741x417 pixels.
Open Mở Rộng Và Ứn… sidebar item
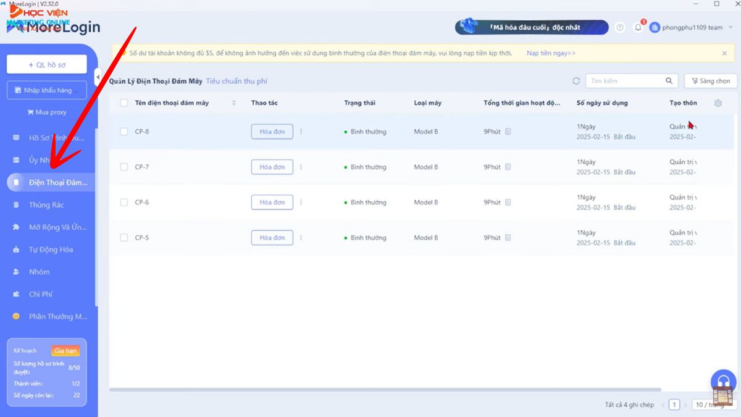coord(51,227)
